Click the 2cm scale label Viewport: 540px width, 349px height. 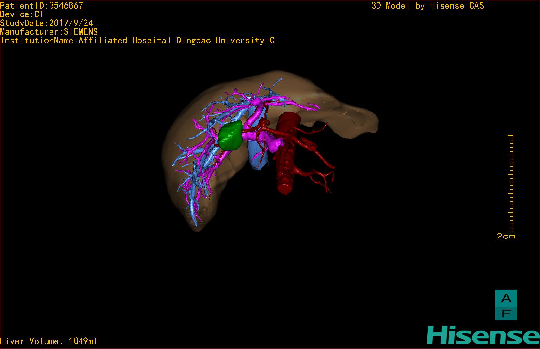(x=506, y=236)
